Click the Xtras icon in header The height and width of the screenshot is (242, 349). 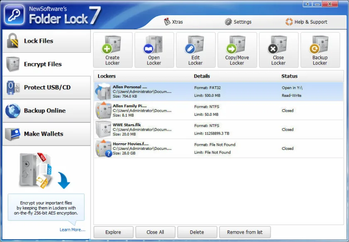167,22
